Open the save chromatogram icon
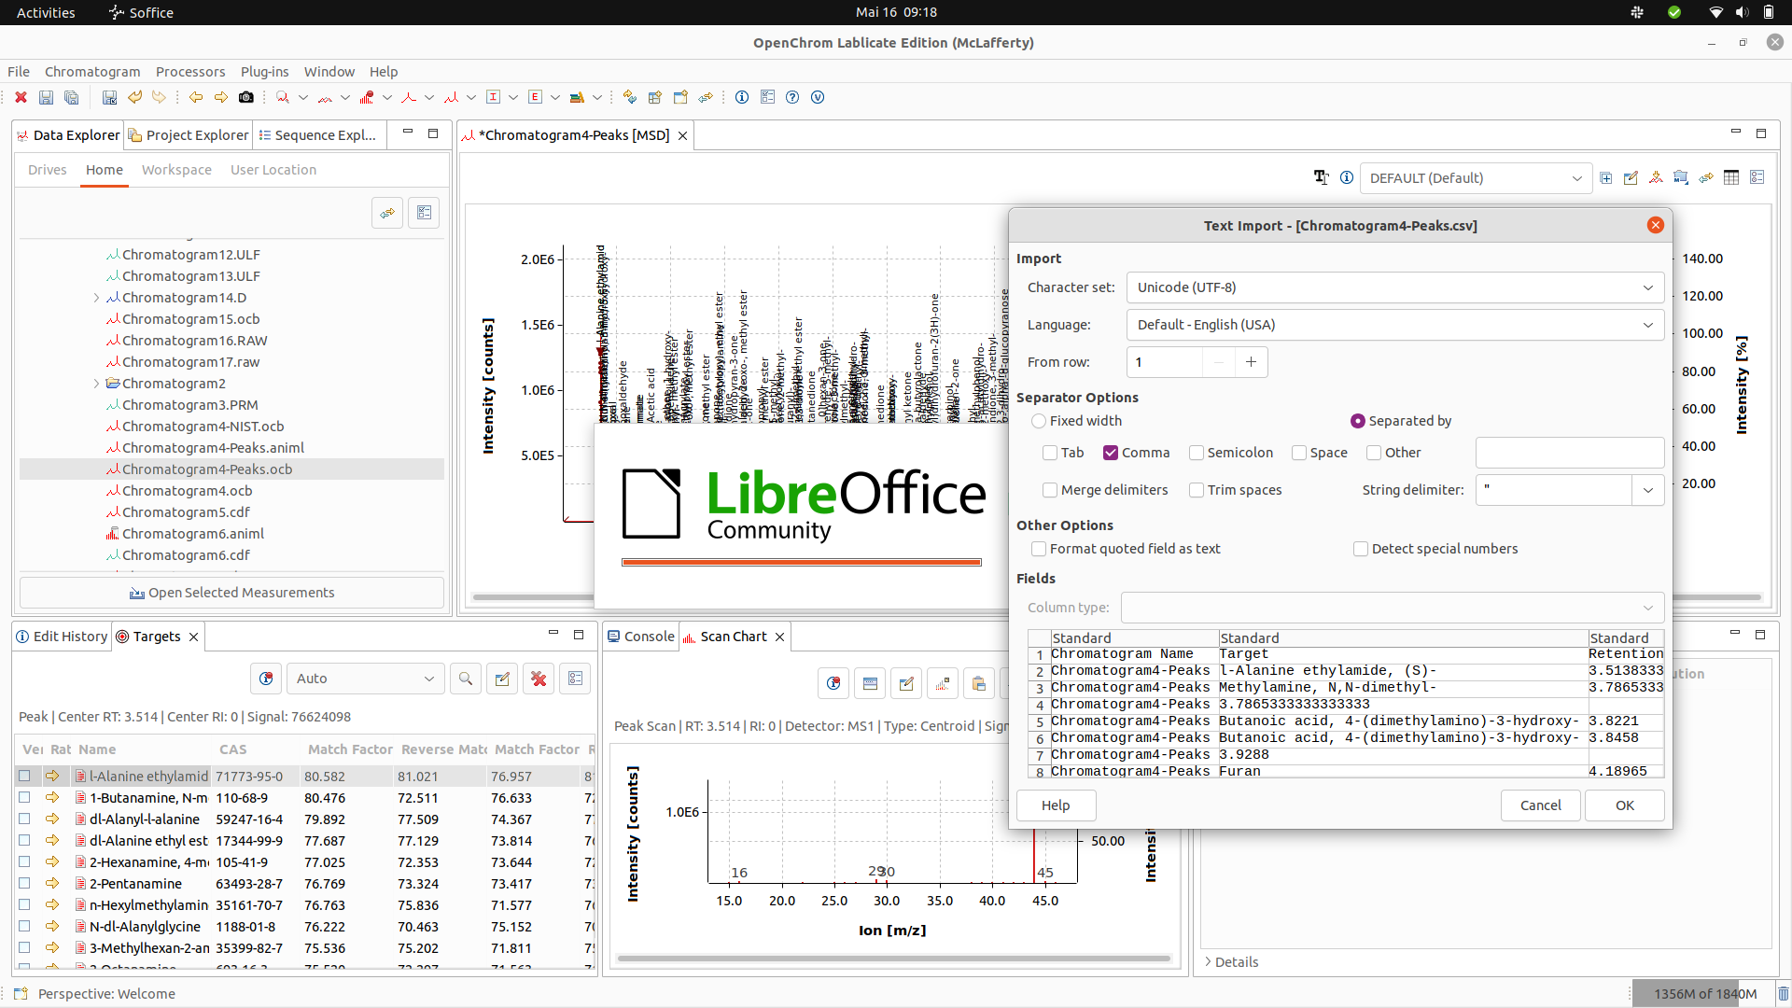This screenshot has height=1008, width=1792. 45,97
